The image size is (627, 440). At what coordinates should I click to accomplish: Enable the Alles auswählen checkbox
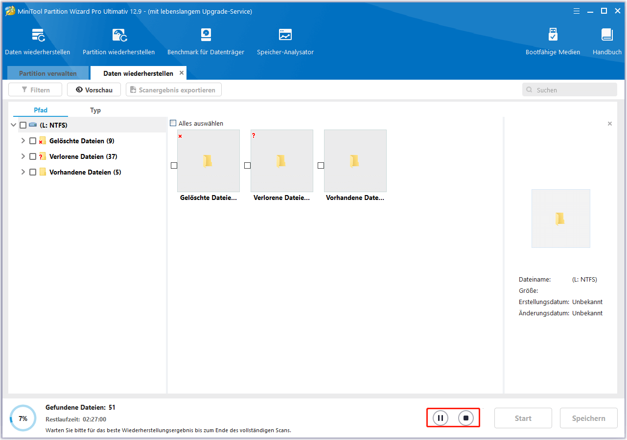173,123
